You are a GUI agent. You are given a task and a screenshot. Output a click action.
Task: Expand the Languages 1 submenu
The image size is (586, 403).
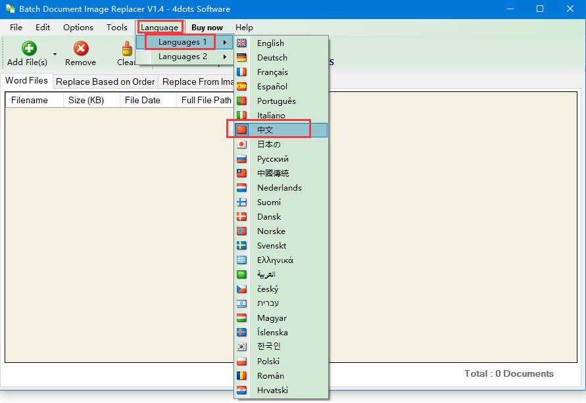(x=185, y=42)
